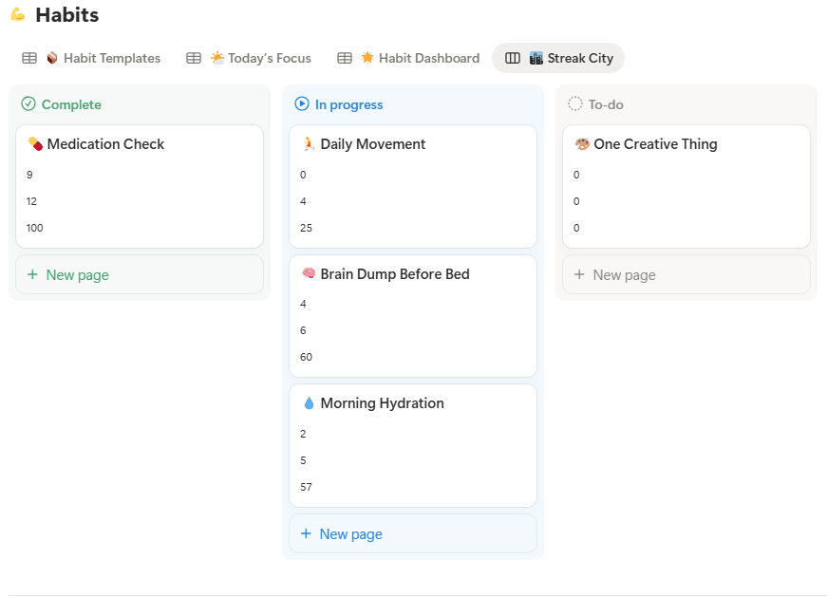
Task: Click value 12 on Medication Check card
Action: 31,201
